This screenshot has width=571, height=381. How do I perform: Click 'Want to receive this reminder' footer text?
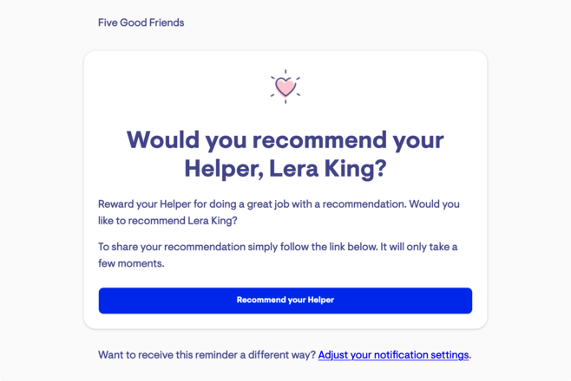click(x=207, y=355)
